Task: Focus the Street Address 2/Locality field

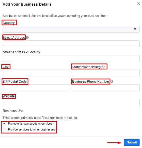Action: pyautogui.click(x=71, y=58)
